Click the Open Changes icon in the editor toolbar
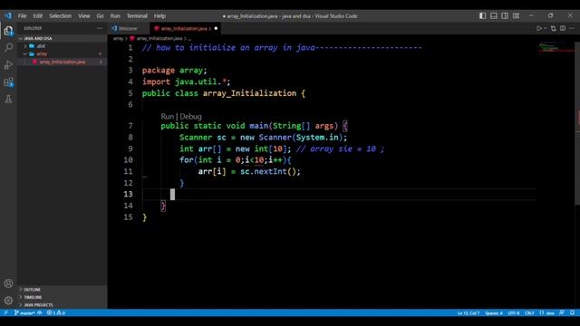580x326 pixels. pyautogui.click(x=554, y=28)
